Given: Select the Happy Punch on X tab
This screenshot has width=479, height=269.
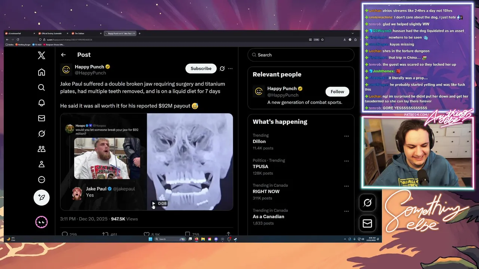Looking at the screenshot, I should (x=120, y=33).
